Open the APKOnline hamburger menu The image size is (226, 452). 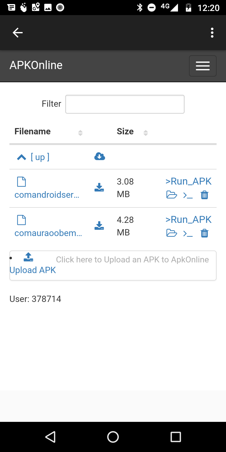point(203,66)
